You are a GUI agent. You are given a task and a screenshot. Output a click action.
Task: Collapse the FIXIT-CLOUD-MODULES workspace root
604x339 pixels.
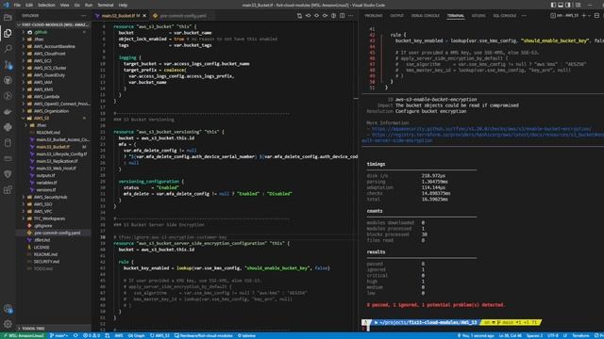(53, 24)
